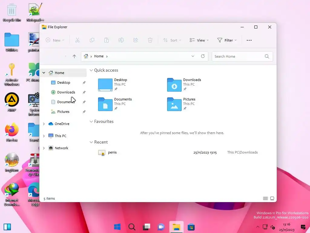
Task: Click the magnifier search icon in File Explorer
Action: pyautogui.click(x=267, y=56)
